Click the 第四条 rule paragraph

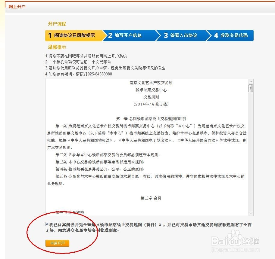click(x=100, y=169)
